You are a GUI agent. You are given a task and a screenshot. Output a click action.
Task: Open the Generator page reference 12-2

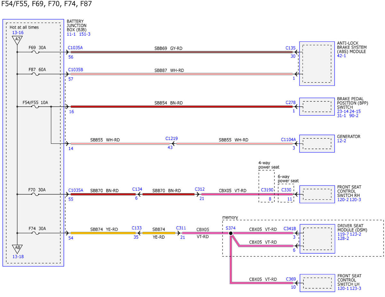pos(341,141)
